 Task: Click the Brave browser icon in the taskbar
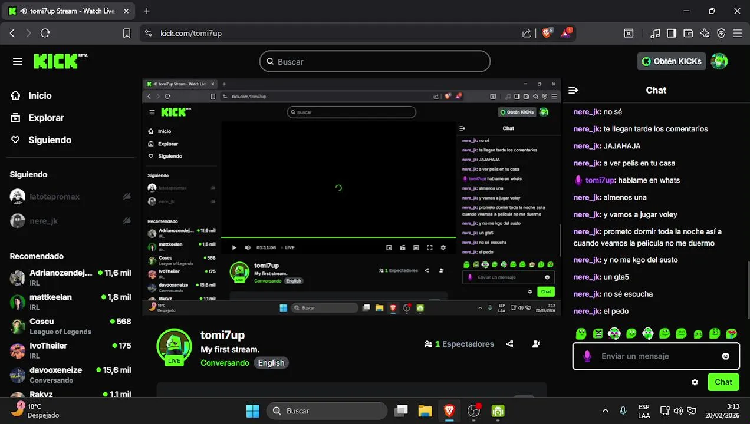449,410
